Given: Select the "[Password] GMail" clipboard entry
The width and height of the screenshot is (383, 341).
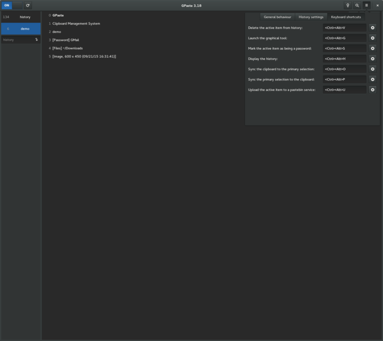Looking at the screenshot, I should pyautogui.click(x=66, y=40).
